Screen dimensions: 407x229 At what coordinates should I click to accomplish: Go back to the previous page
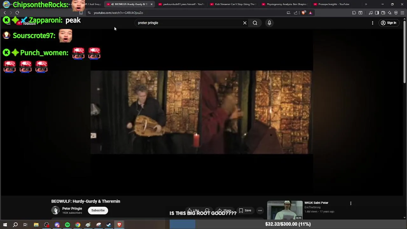tap(5, 13)
